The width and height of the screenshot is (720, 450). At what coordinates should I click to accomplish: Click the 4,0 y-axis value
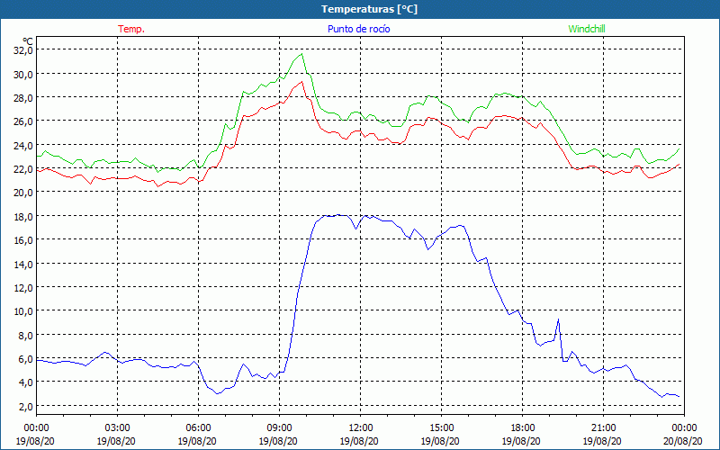tap(25, 382)
